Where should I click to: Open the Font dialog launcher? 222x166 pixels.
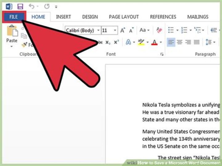click(162, 54)
